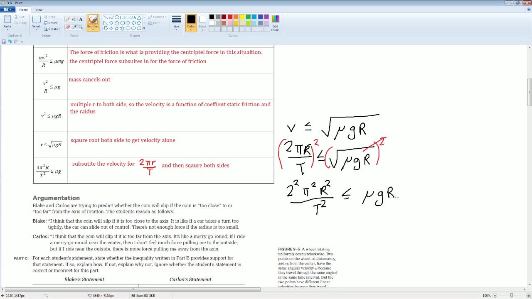The image size is (532, 299).
Task: Open the Resize dialog
Action: click(51, 23)
